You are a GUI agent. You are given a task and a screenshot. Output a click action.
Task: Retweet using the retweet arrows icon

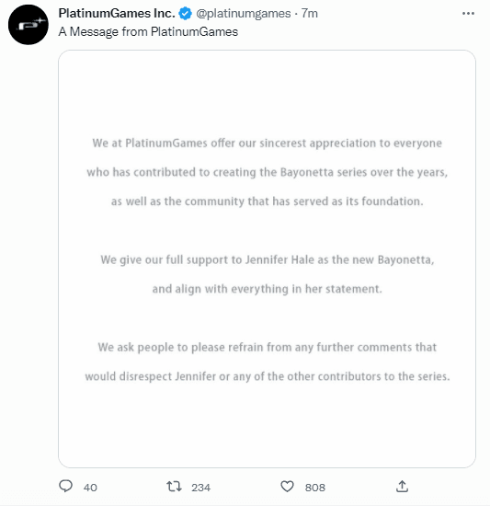(174, 487)
